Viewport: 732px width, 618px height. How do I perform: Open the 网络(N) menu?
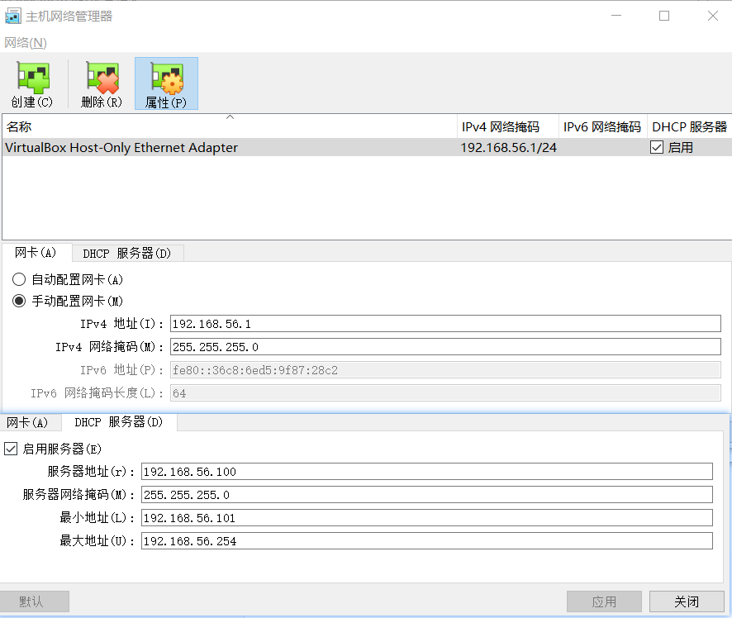pos(26,43)
